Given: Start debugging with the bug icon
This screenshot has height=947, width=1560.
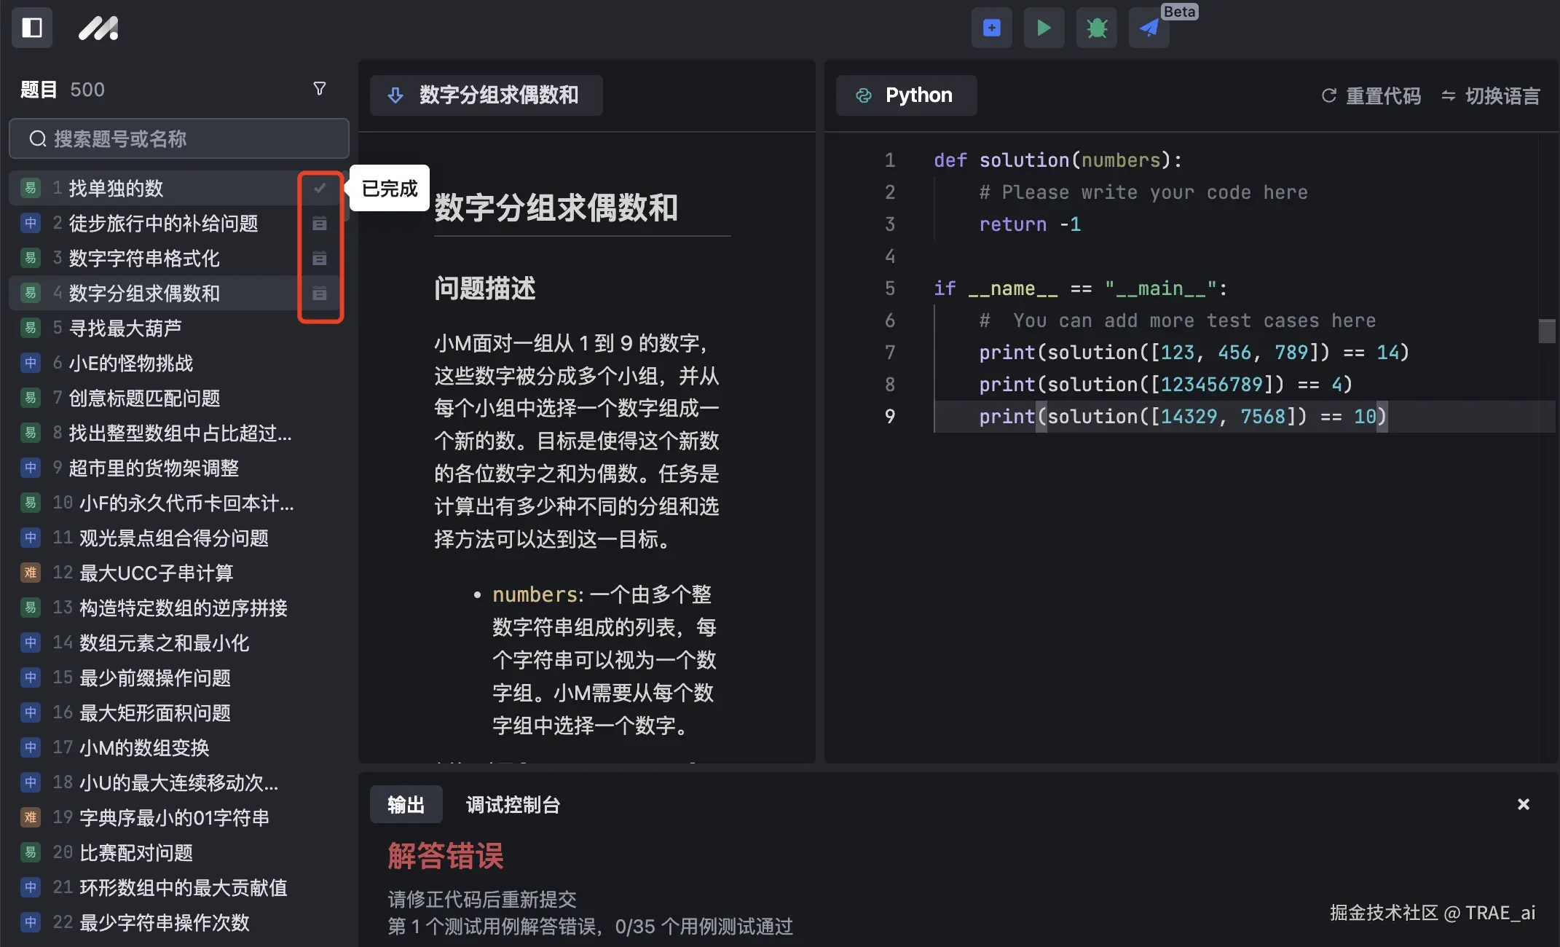Looking at the screenshot, I should pyautogui.click(x=1096, y=28).
